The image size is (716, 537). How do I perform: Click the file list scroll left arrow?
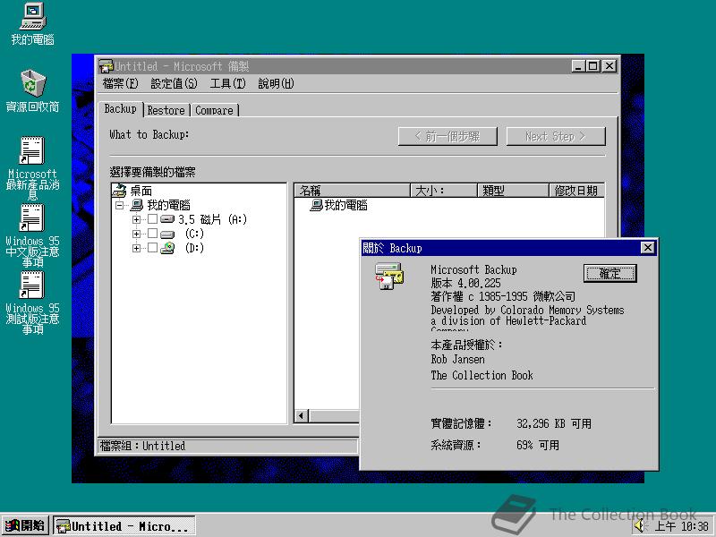coord(302,416)
